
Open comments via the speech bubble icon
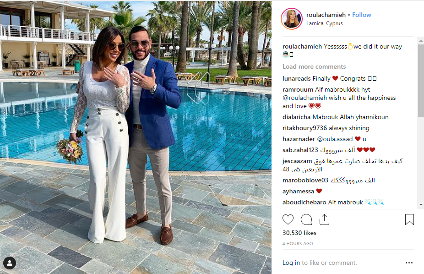click(x=306, y=219)
